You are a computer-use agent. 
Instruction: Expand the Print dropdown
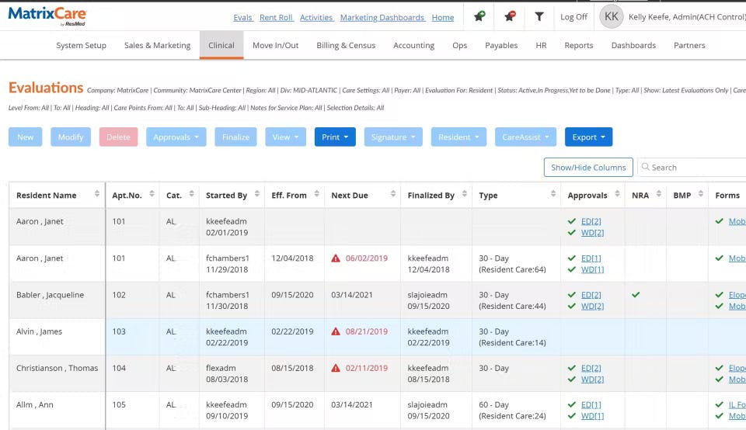coord(335,137)
